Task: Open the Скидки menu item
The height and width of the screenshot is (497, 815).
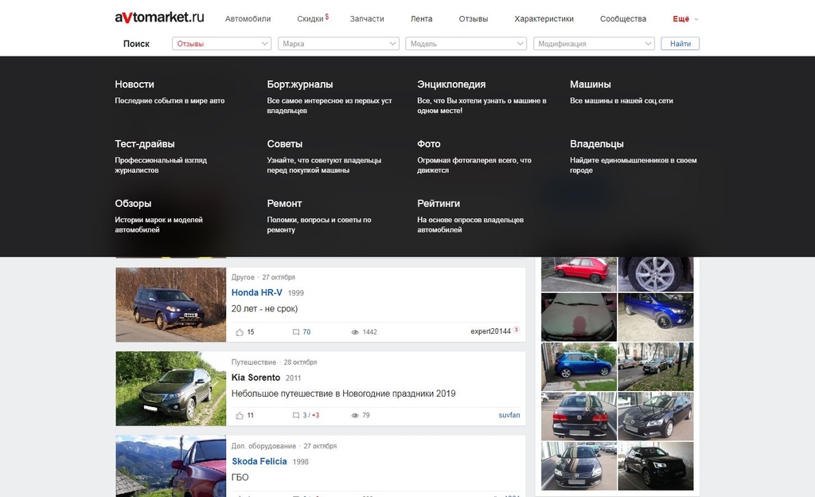Action: tap(312, 18)
